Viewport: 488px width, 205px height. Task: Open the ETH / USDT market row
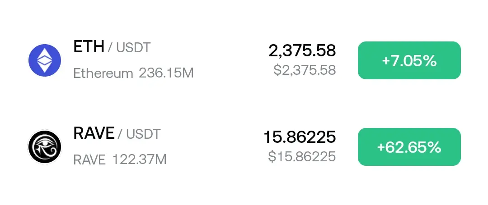click(244, 60)
